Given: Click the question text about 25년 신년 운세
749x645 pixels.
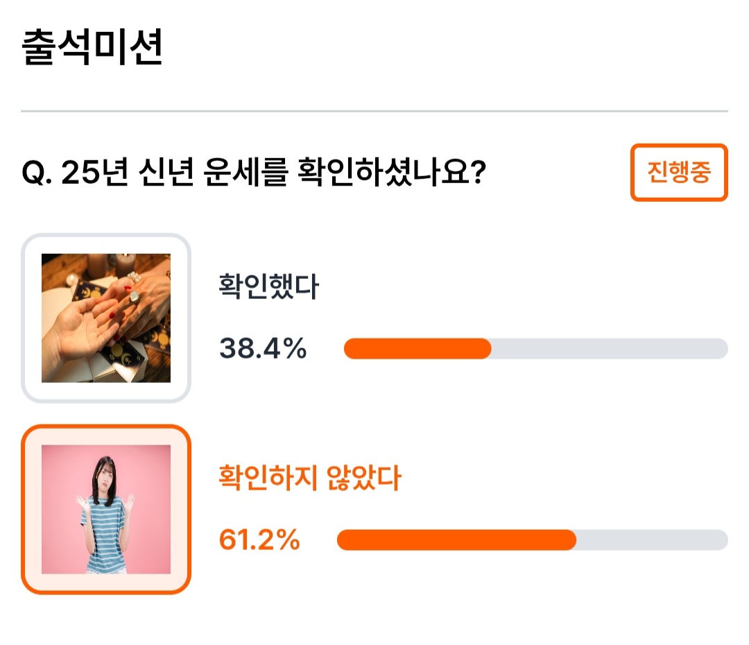Looking at the screenshot, I should pyautogui.click(x=254, y=172).
